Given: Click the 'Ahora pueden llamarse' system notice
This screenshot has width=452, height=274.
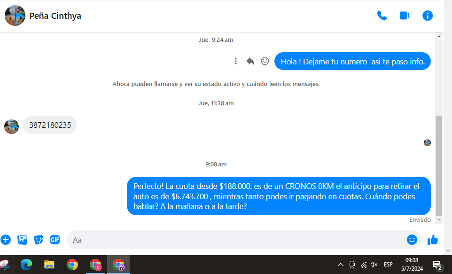Looking at the screenshot, I should click(x=216, y=84).
